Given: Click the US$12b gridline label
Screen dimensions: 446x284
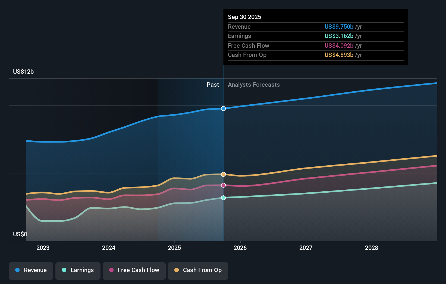Looking at the screenshot, I should click(x=23, y=72).
